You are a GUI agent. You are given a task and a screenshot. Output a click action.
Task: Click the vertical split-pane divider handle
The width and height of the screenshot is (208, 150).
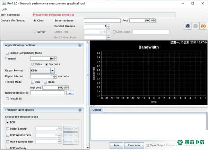[x=88, y=75]
